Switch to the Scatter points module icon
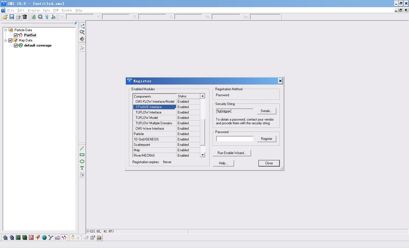This screenshot has width=409, height=248. click(x=31, y=238)
